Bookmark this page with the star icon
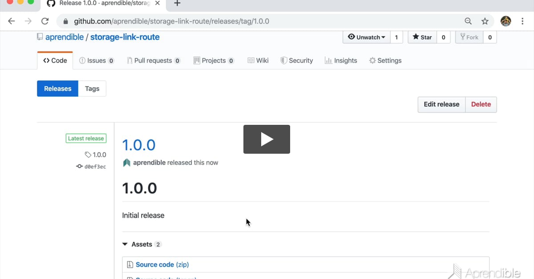This screenshot has width=534, height=279. [485, 21]
